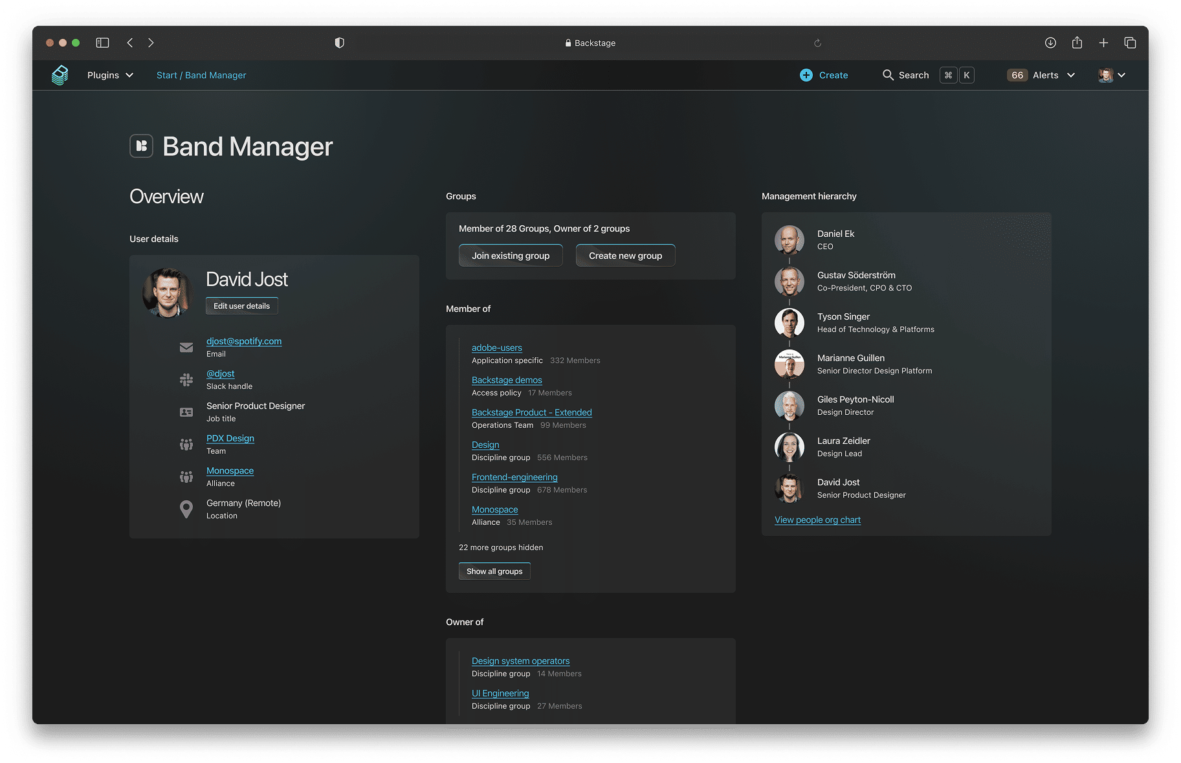
Task: Click the browser share icon
Action: click(x=1077, y=43)
